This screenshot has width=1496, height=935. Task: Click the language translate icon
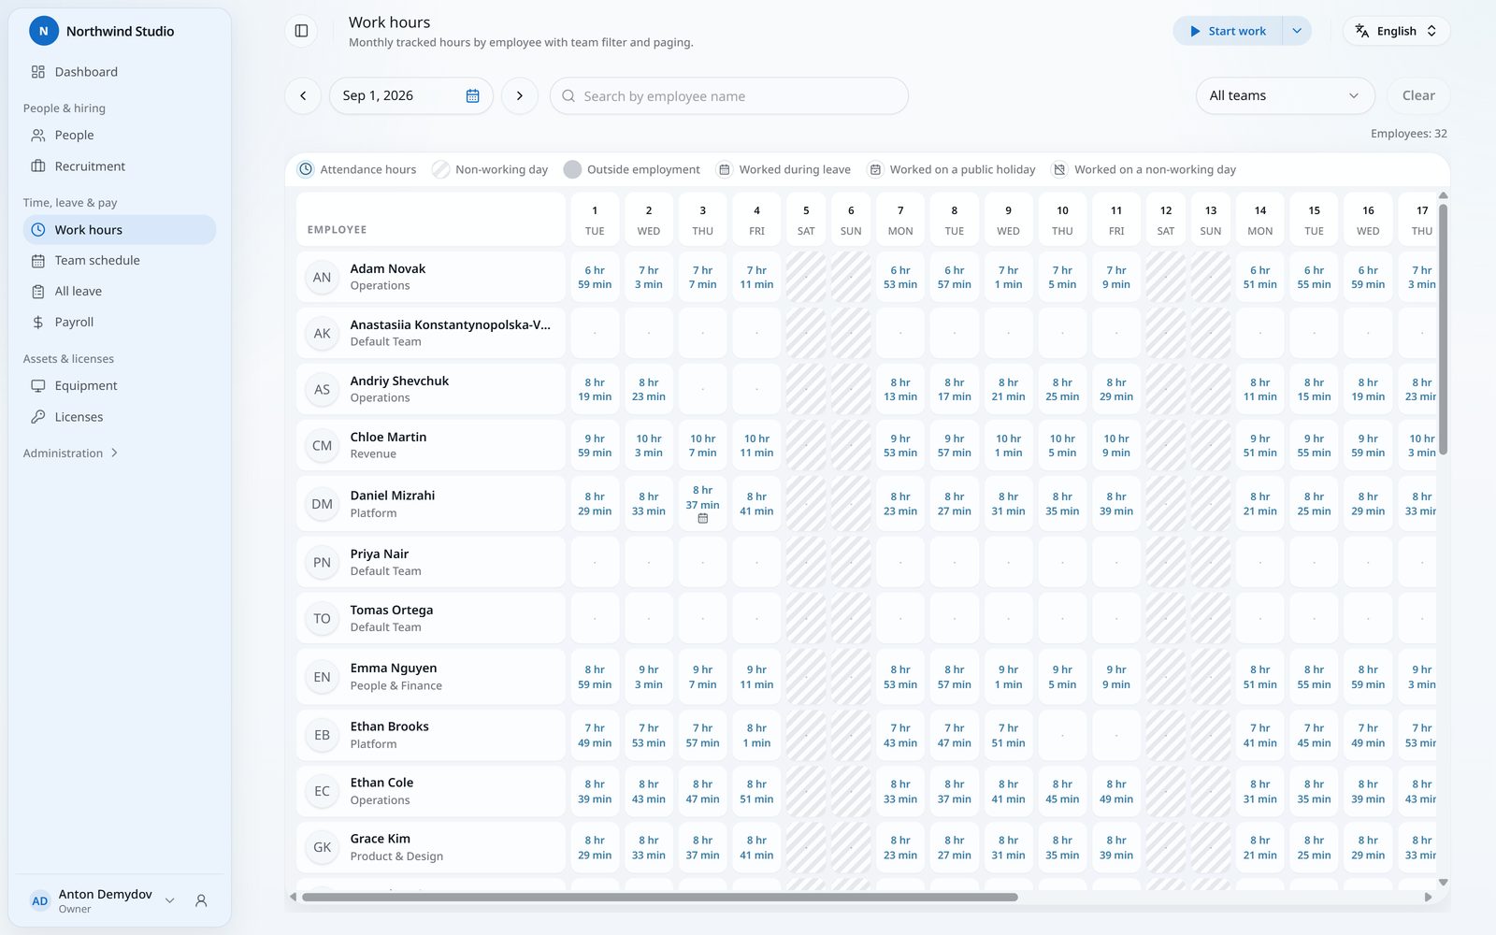(x=1362, y=31)
